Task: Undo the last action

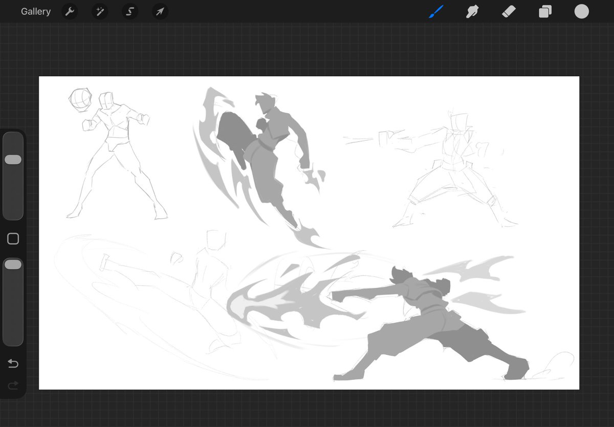Action: click(x=13, y=364)
